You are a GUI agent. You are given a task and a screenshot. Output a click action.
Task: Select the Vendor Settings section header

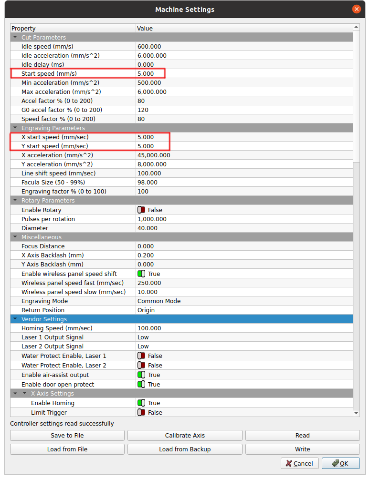[44, 319]
